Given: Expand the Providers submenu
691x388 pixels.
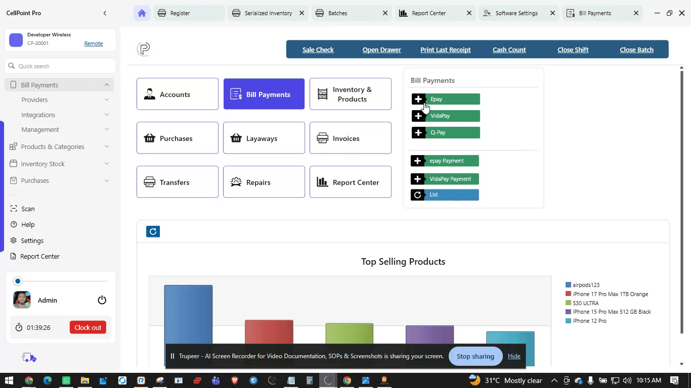Looking at the screenshot, I should (107, 100).
